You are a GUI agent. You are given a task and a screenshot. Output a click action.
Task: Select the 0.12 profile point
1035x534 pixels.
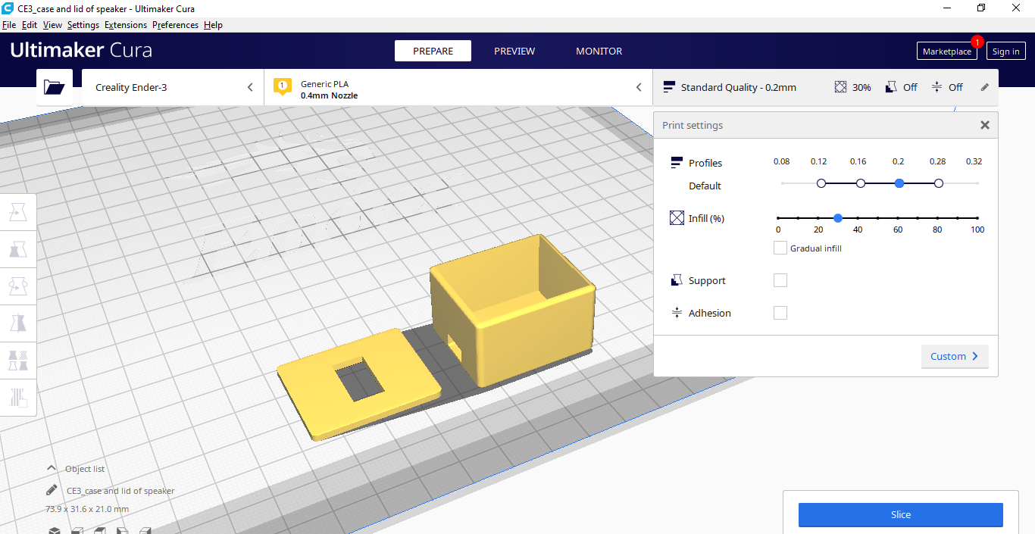tap(821, 183)
